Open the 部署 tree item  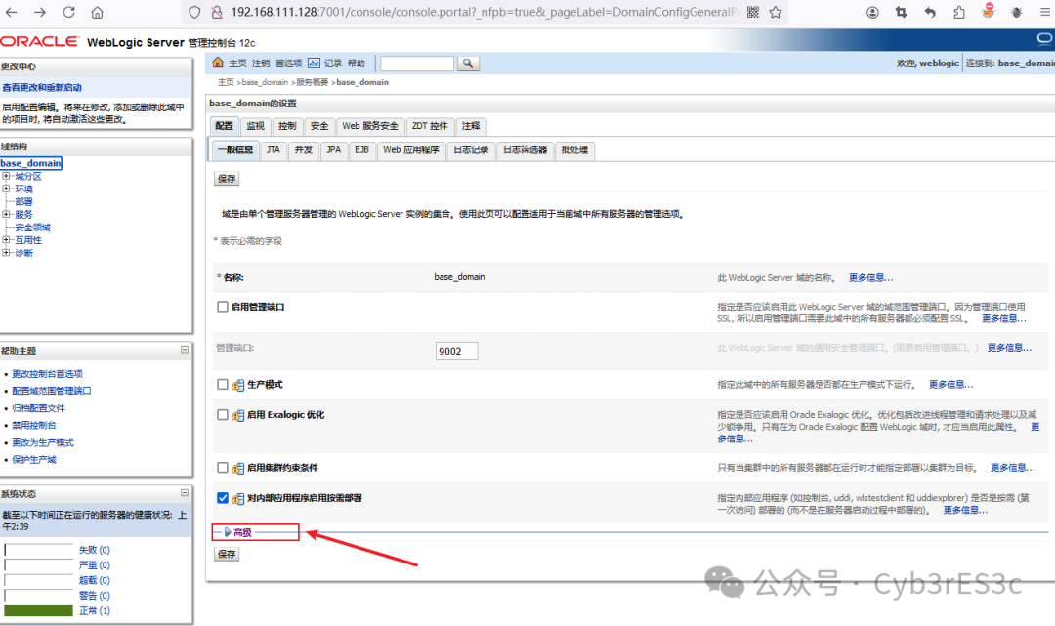(x=24, y=202)
